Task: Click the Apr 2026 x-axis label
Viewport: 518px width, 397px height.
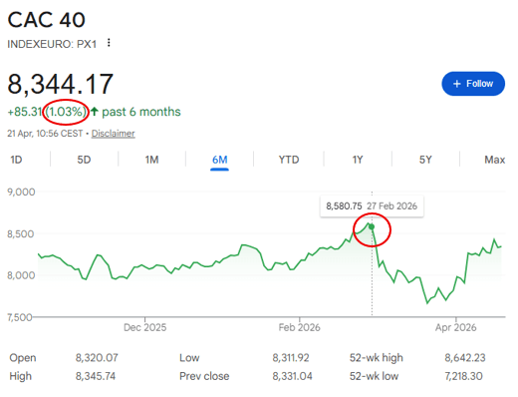Action: 455,327
